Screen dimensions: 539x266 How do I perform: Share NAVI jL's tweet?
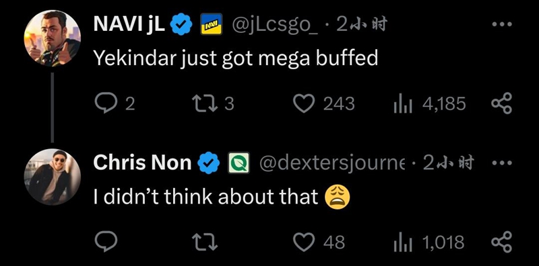pos(501,103)
